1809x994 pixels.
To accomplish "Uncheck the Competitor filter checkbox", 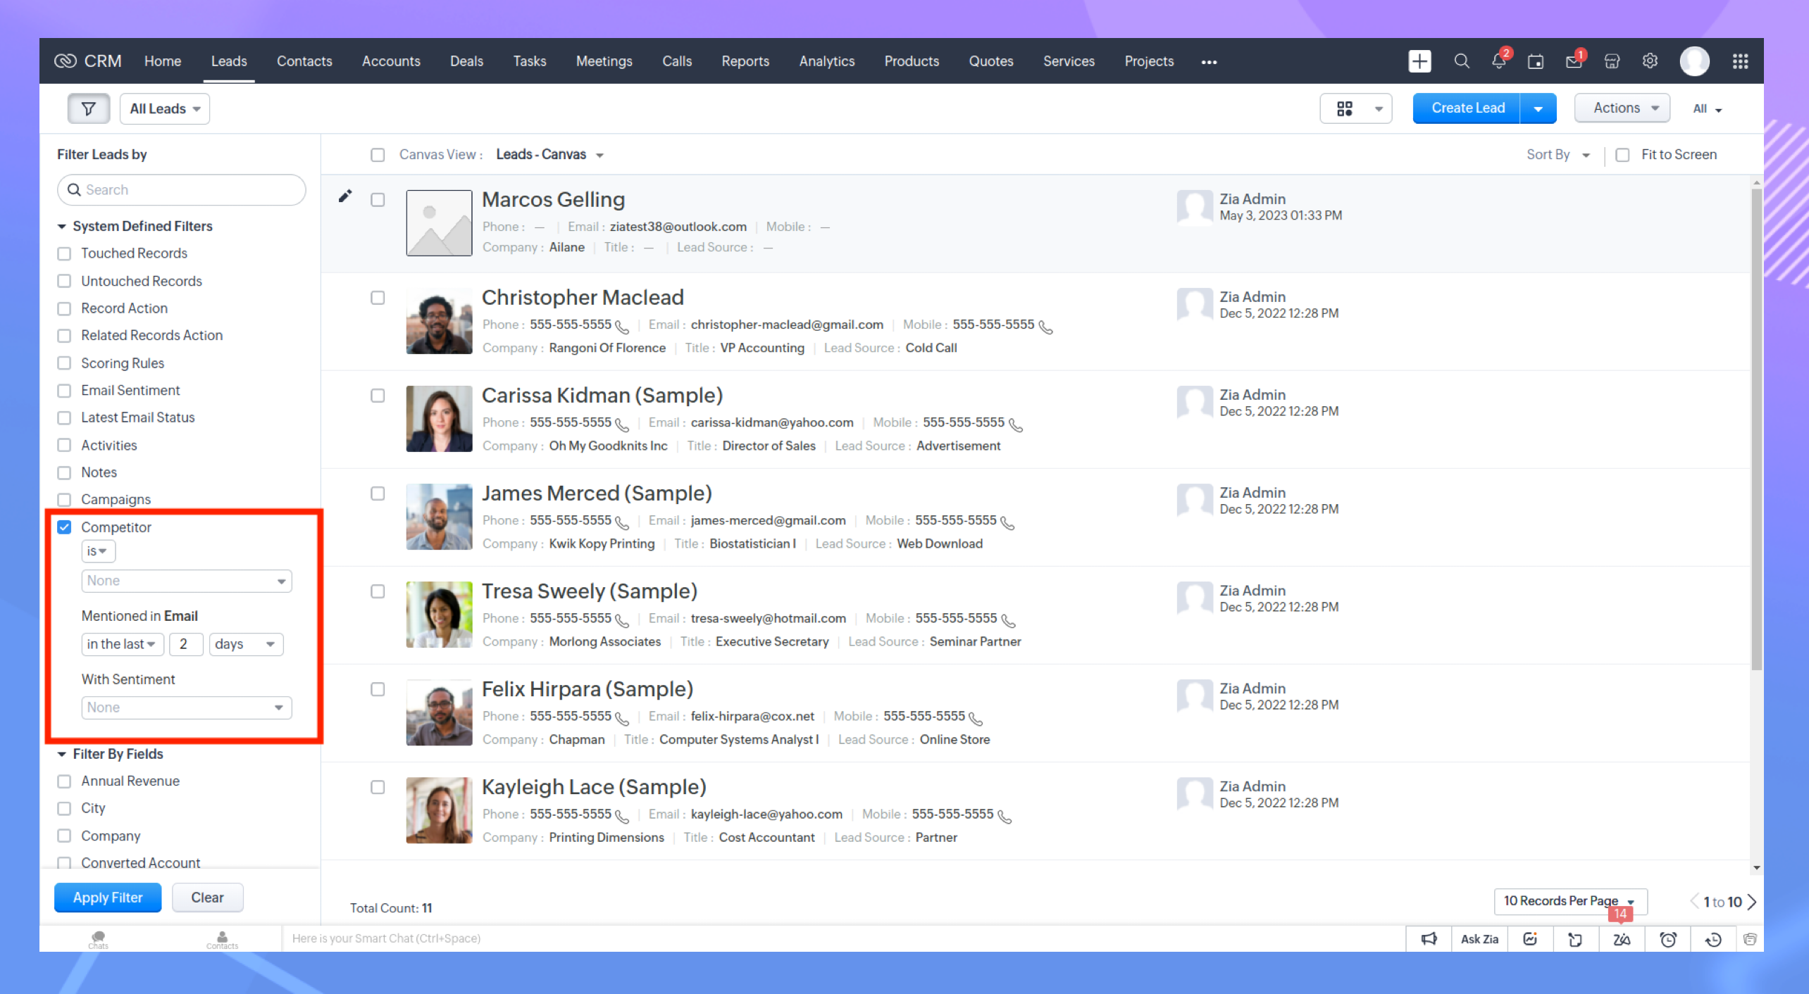I will coord(64,527).
